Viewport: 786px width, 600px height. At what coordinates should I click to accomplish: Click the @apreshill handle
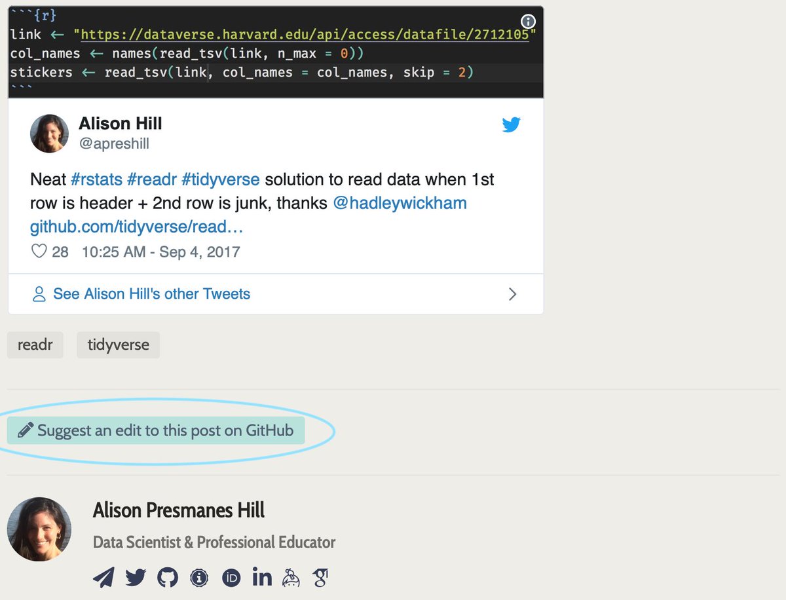[114, 143]
